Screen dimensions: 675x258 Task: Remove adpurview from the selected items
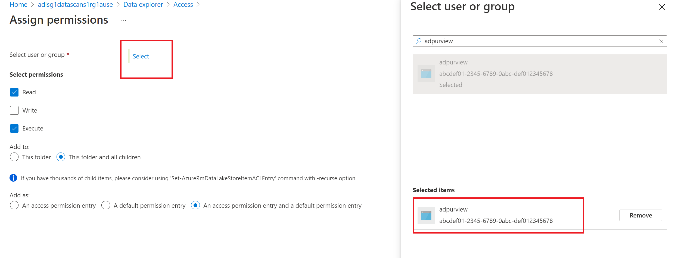640,215
